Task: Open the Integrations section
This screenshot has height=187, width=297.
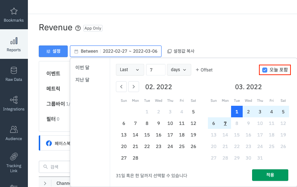Action: click(x=14, y=103)
